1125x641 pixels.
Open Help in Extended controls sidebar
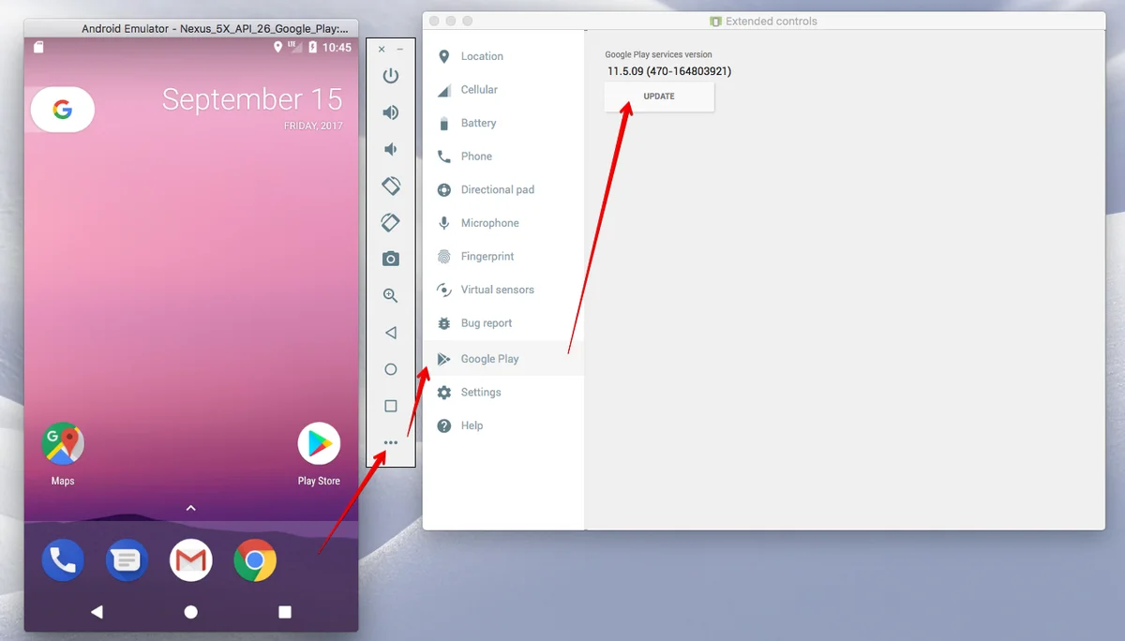point(503,425)
